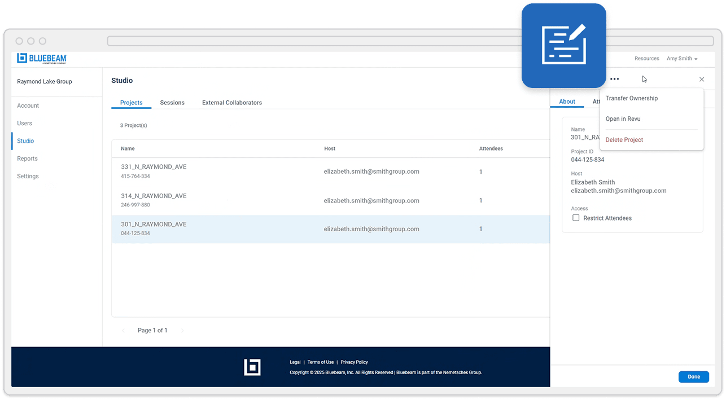Click the Bluebeam square logo in the footer
The height and width of the screenshot is (400, 726).
tap(252, 367)
